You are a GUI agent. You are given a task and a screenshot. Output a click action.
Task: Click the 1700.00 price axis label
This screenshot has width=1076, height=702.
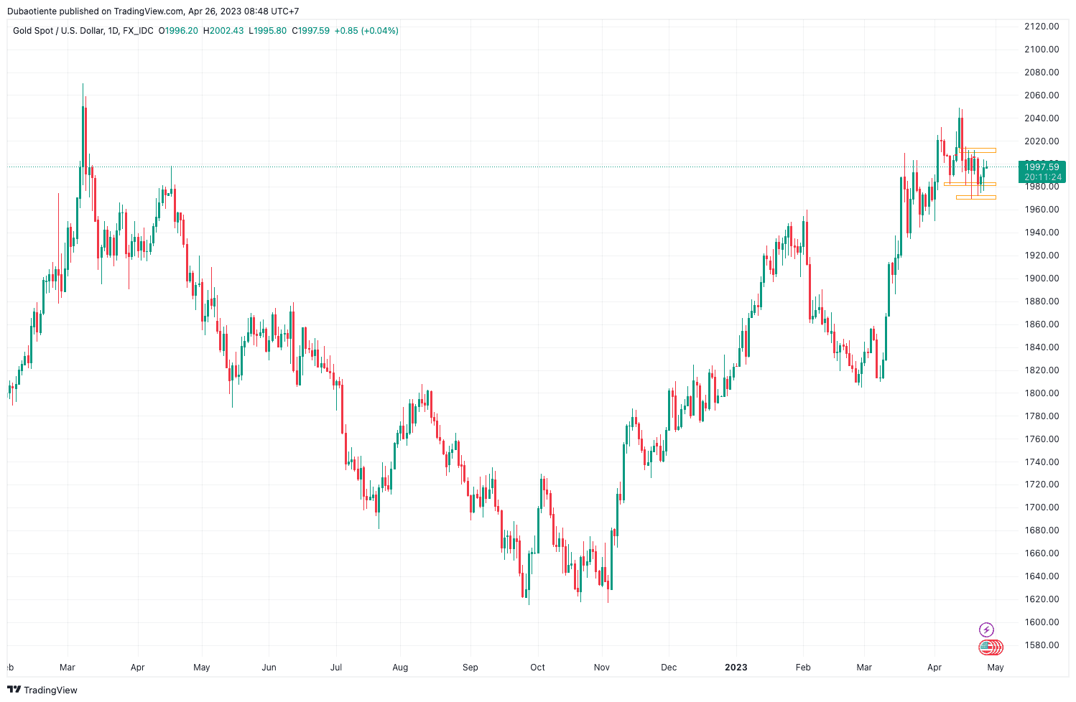tap(1042, 507)
